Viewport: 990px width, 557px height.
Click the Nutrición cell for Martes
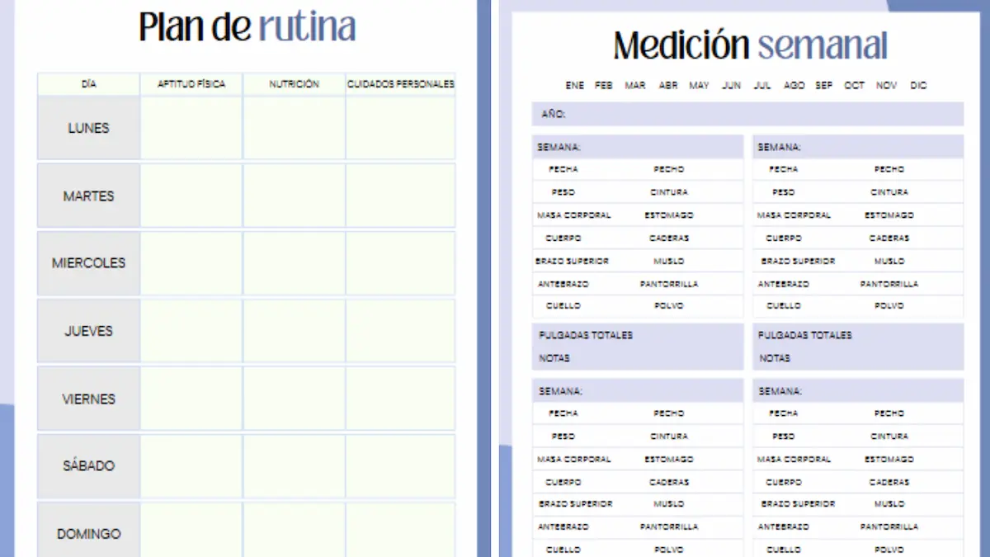click(294, 196)
